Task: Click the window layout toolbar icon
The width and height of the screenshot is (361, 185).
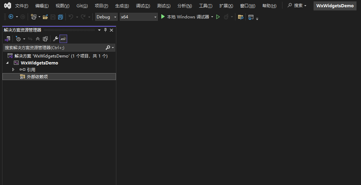Action: click(251, 17)
